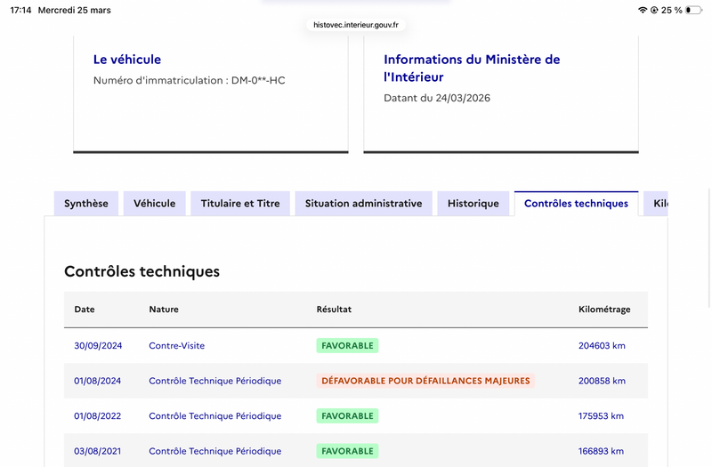Viewport: 712px width, 467px height.
Task: Click the Résultat column header
Action: (x=334, y=310)
